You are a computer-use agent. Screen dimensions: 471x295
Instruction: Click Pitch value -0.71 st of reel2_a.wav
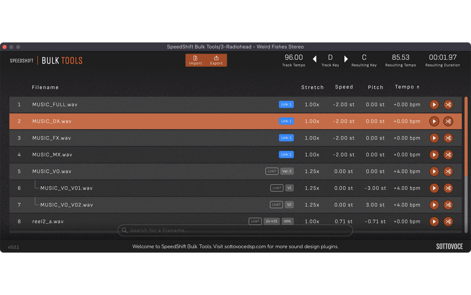[375, 222]
